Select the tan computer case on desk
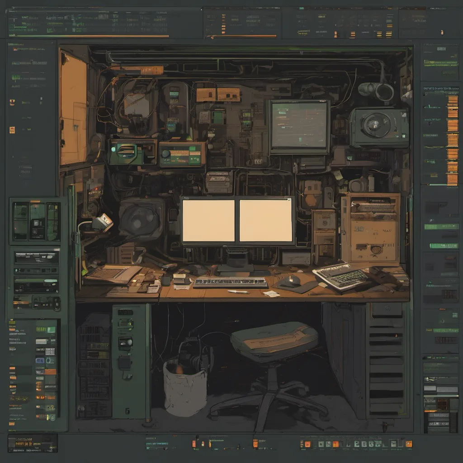Image resolution: width=463 pixels, height=463 pixels. click(371, 228)
